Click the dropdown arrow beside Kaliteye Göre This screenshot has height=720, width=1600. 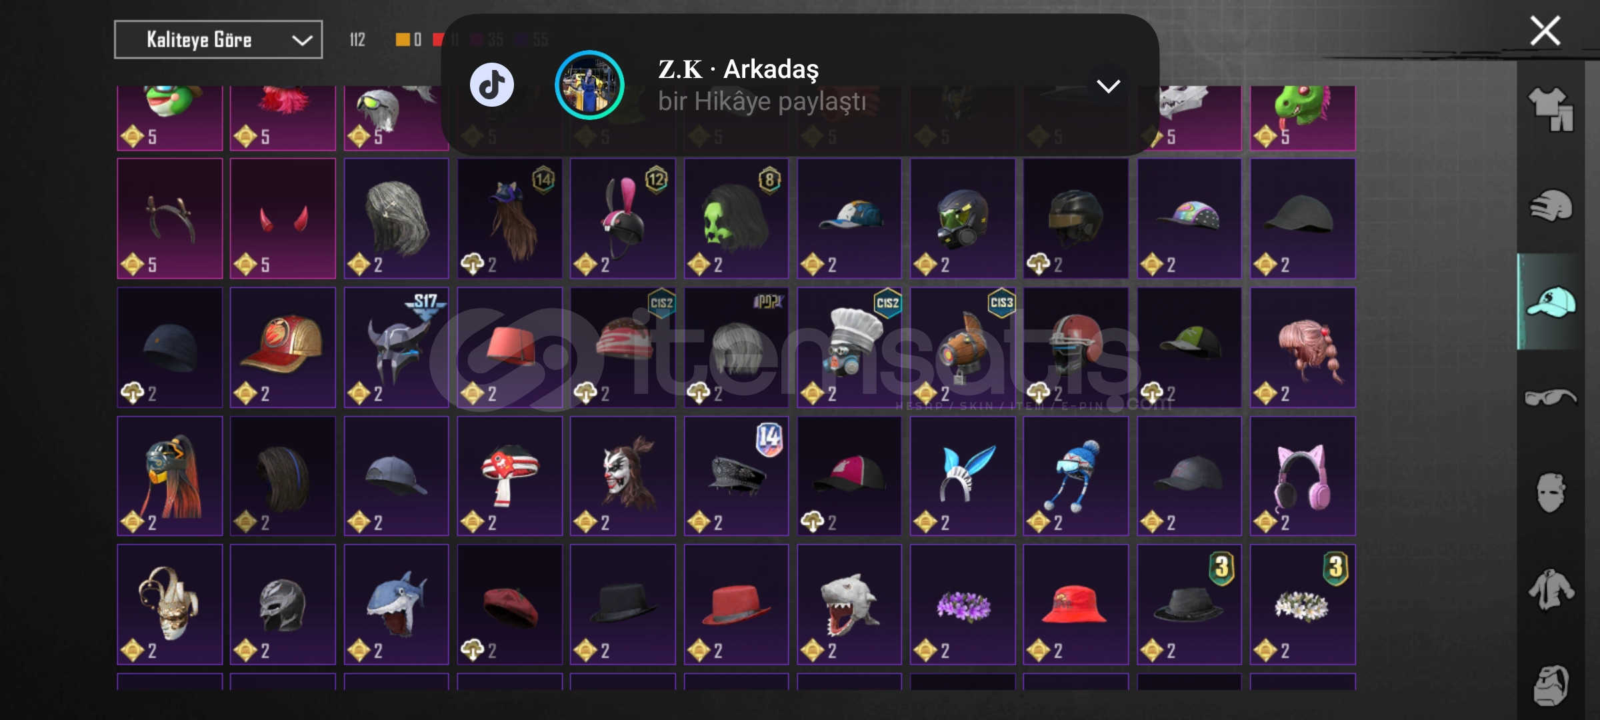(303, 41)
